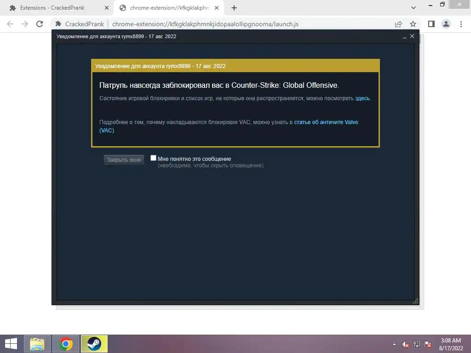Open Chrome's three-dot menu
This screenshot has height=353, width=471.
pos(461,24)
